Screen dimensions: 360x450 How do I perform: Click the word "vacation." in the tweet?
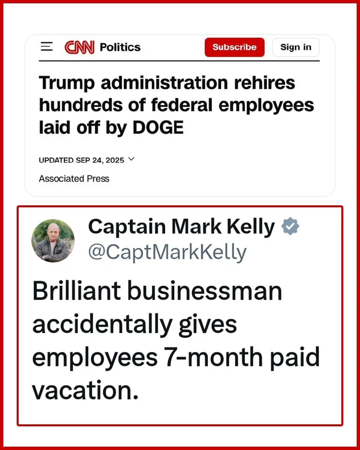tap(85, 390)
